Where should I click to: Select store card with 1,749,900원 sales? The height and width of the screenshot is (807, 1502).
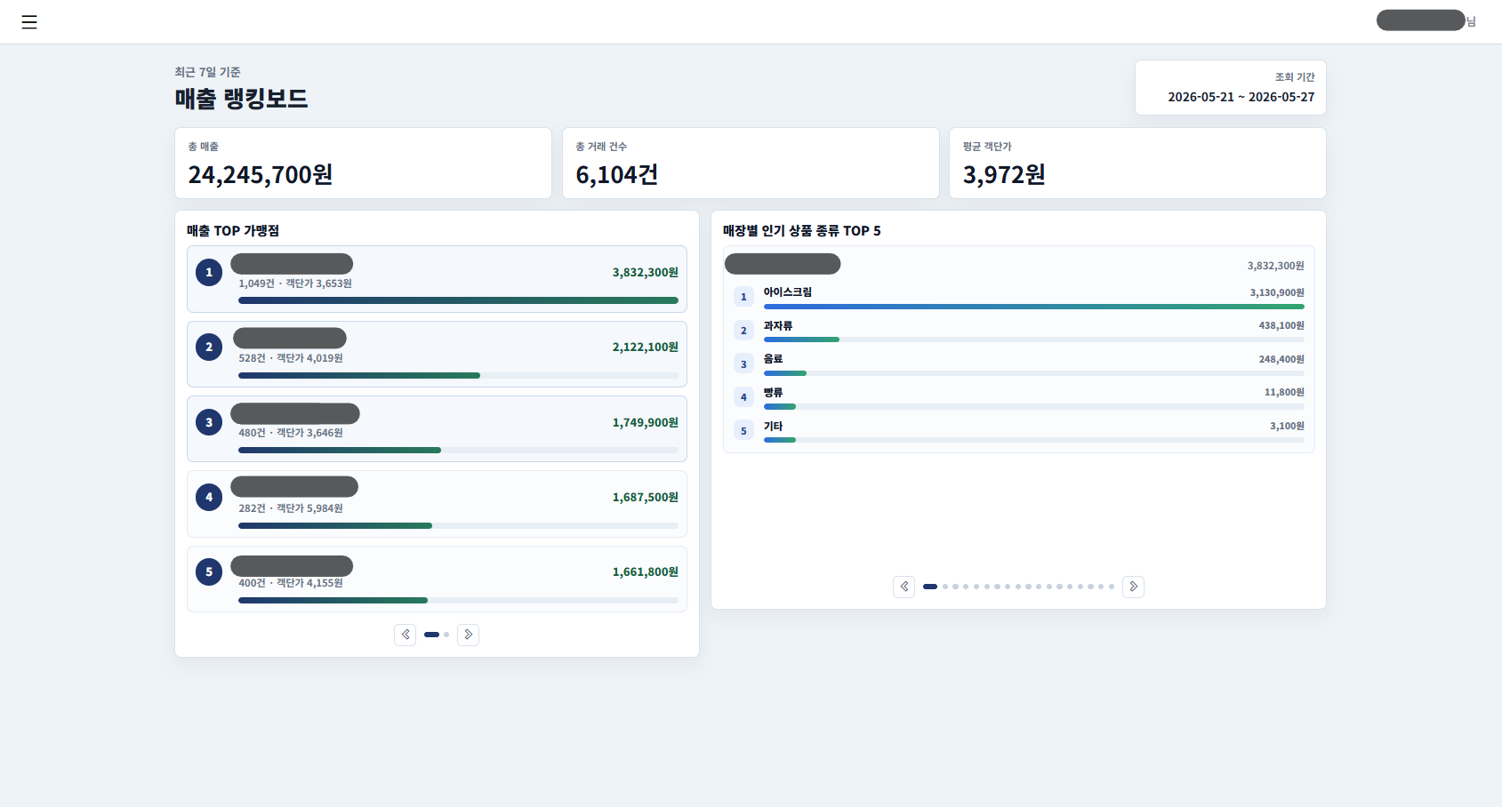(437, 429)
